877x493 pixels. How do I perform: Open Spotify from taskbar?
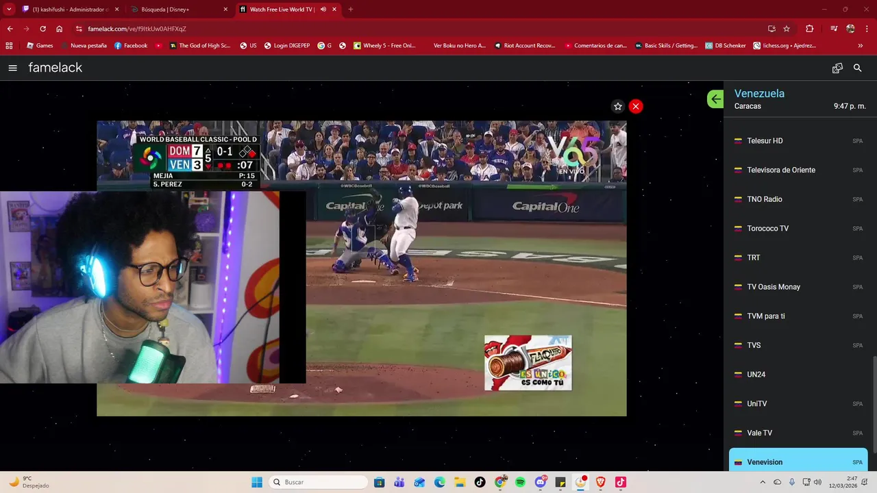[x=520, y=482]
